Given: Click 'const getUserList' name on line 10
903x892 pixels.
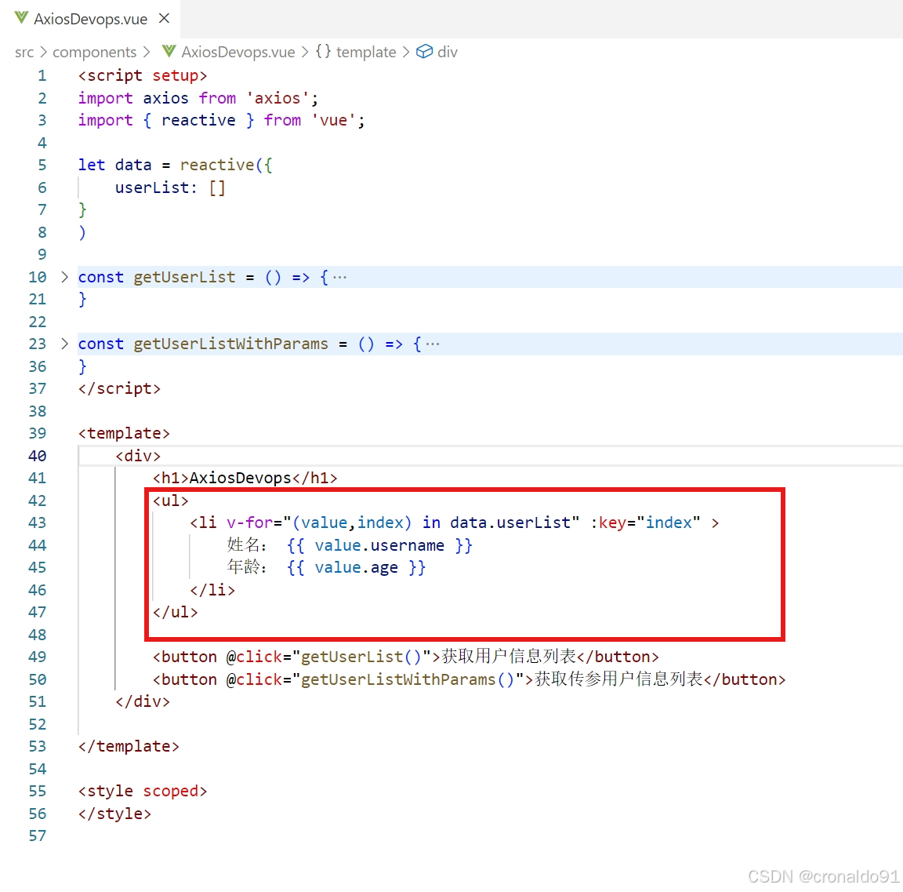Looking at the screenshot, I should [184, 277].
